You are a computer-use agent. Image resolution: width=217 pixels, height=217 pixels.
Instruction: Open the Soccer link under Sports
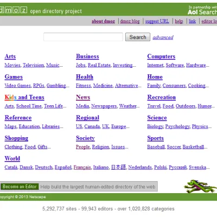pyautogui.click(x=174, y=146)
